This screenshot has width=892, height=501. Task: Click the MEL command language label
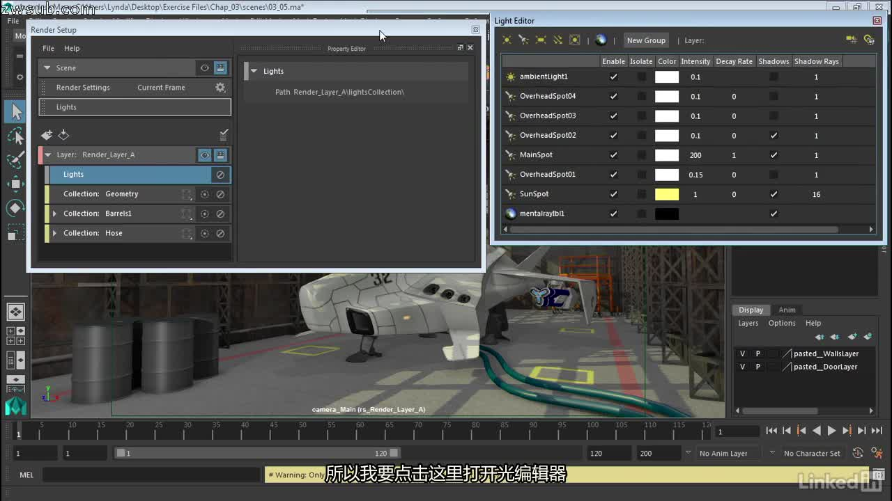click(x=26, y=475)
